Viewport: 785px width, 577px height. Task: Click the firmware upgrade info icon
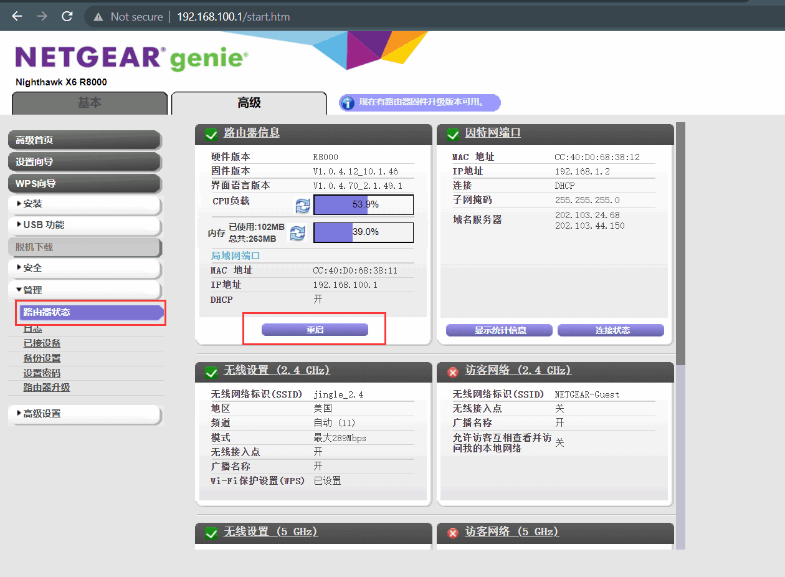(x=348, y=103)
